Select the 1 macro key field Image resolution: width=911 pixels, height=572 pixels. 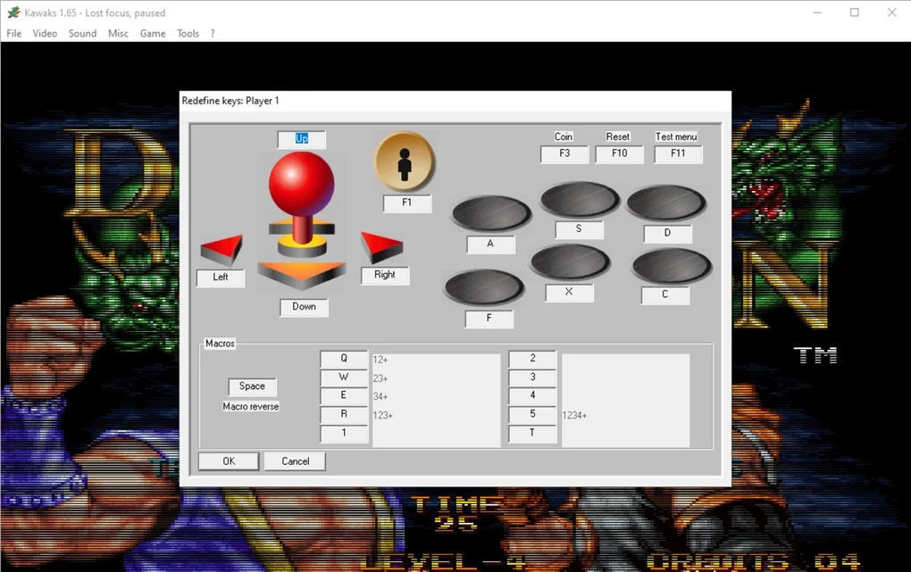tap(344, 433)
